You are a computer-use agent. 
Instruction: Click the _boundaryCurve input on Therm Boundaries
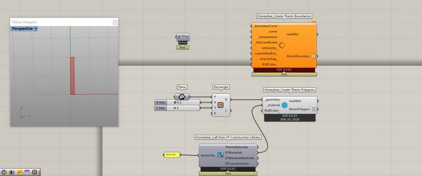[x=266, y=26]
